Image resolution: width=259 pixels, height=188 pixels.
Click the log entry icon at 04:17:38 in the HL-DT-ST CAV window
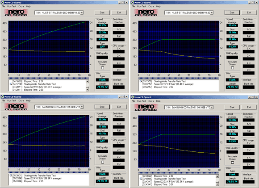click(x=11, y=84)
